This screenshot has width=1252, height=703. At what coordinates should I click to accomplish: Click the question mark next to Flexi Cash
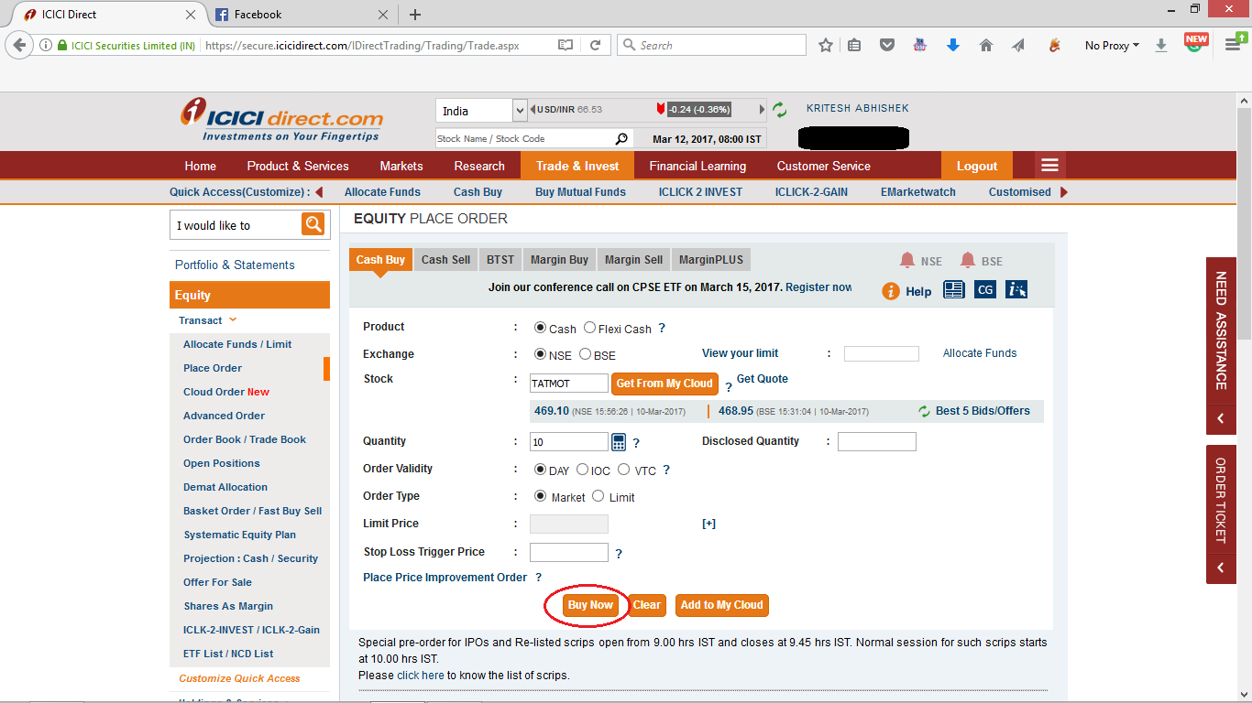[662, 328]
